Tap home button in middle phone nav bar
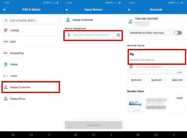 click(93, 135)
